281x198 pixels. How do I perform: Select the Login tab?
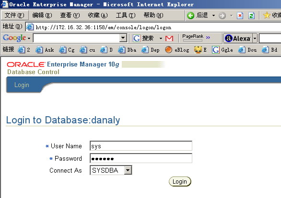pyautogui.click(x=22, y=85)
